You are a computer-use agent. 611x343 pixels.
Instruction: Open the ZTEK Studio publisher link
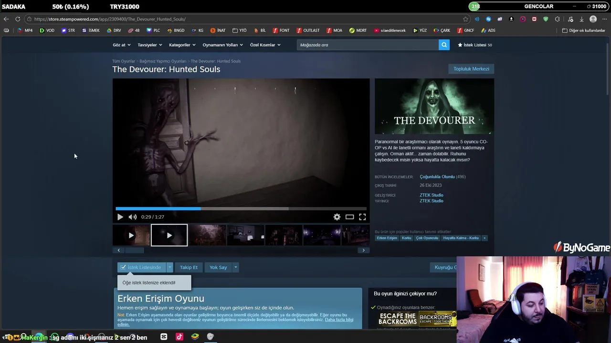pos(432,201)
